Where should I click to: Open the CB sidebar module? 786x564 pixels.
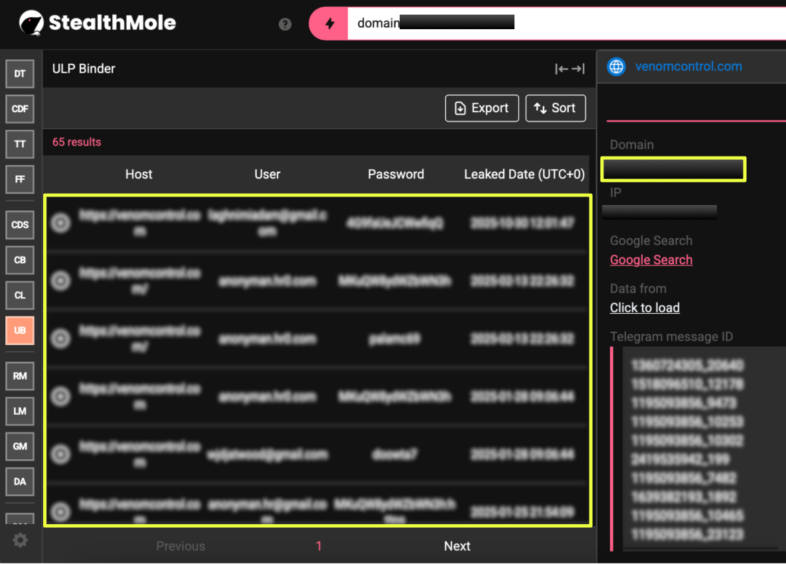click(20, 260)
